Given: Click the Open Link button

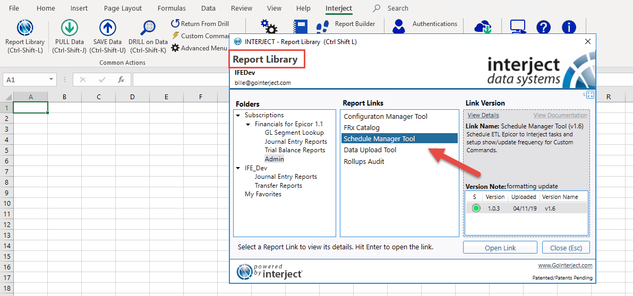Looking at the screenshot, I should tap(500, 248).
